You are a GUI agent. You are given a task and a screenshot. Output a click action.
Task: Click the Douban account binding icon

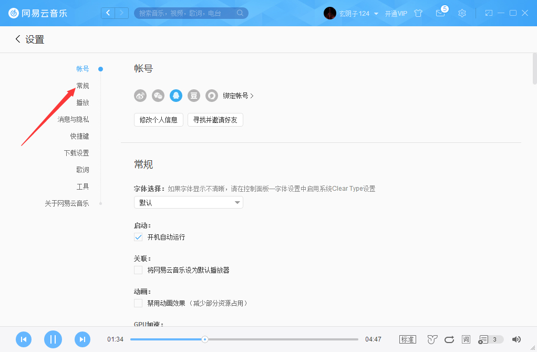(x=193, y=96)
